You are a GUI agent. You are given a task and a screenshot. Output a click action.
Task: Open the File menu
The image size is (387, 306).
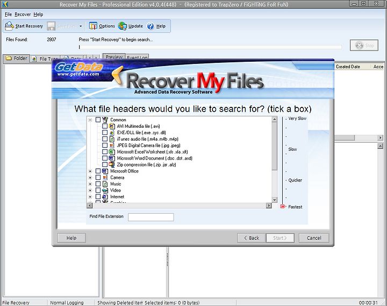(x=8, y=14)
